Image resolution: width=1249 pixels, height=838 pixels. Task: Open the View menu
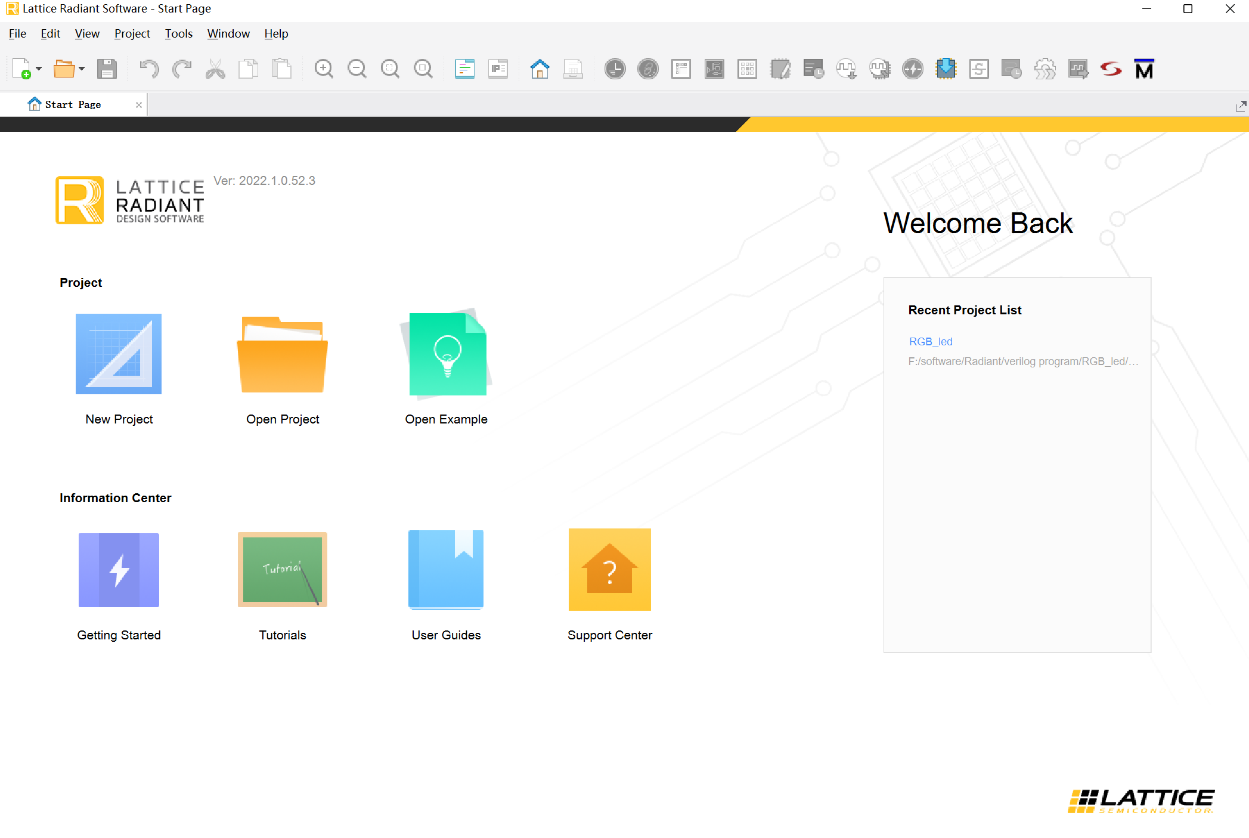pyautogui.click(x=87, y=34)
